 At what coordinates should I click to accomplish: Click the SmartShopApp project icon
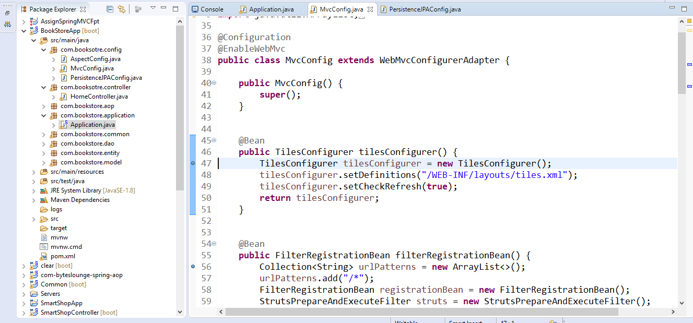pos(34,303)
